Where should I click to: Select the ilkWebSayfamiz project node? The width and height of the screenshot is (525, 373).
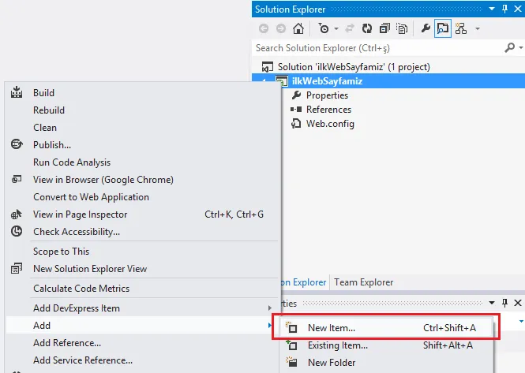point(327,81)
